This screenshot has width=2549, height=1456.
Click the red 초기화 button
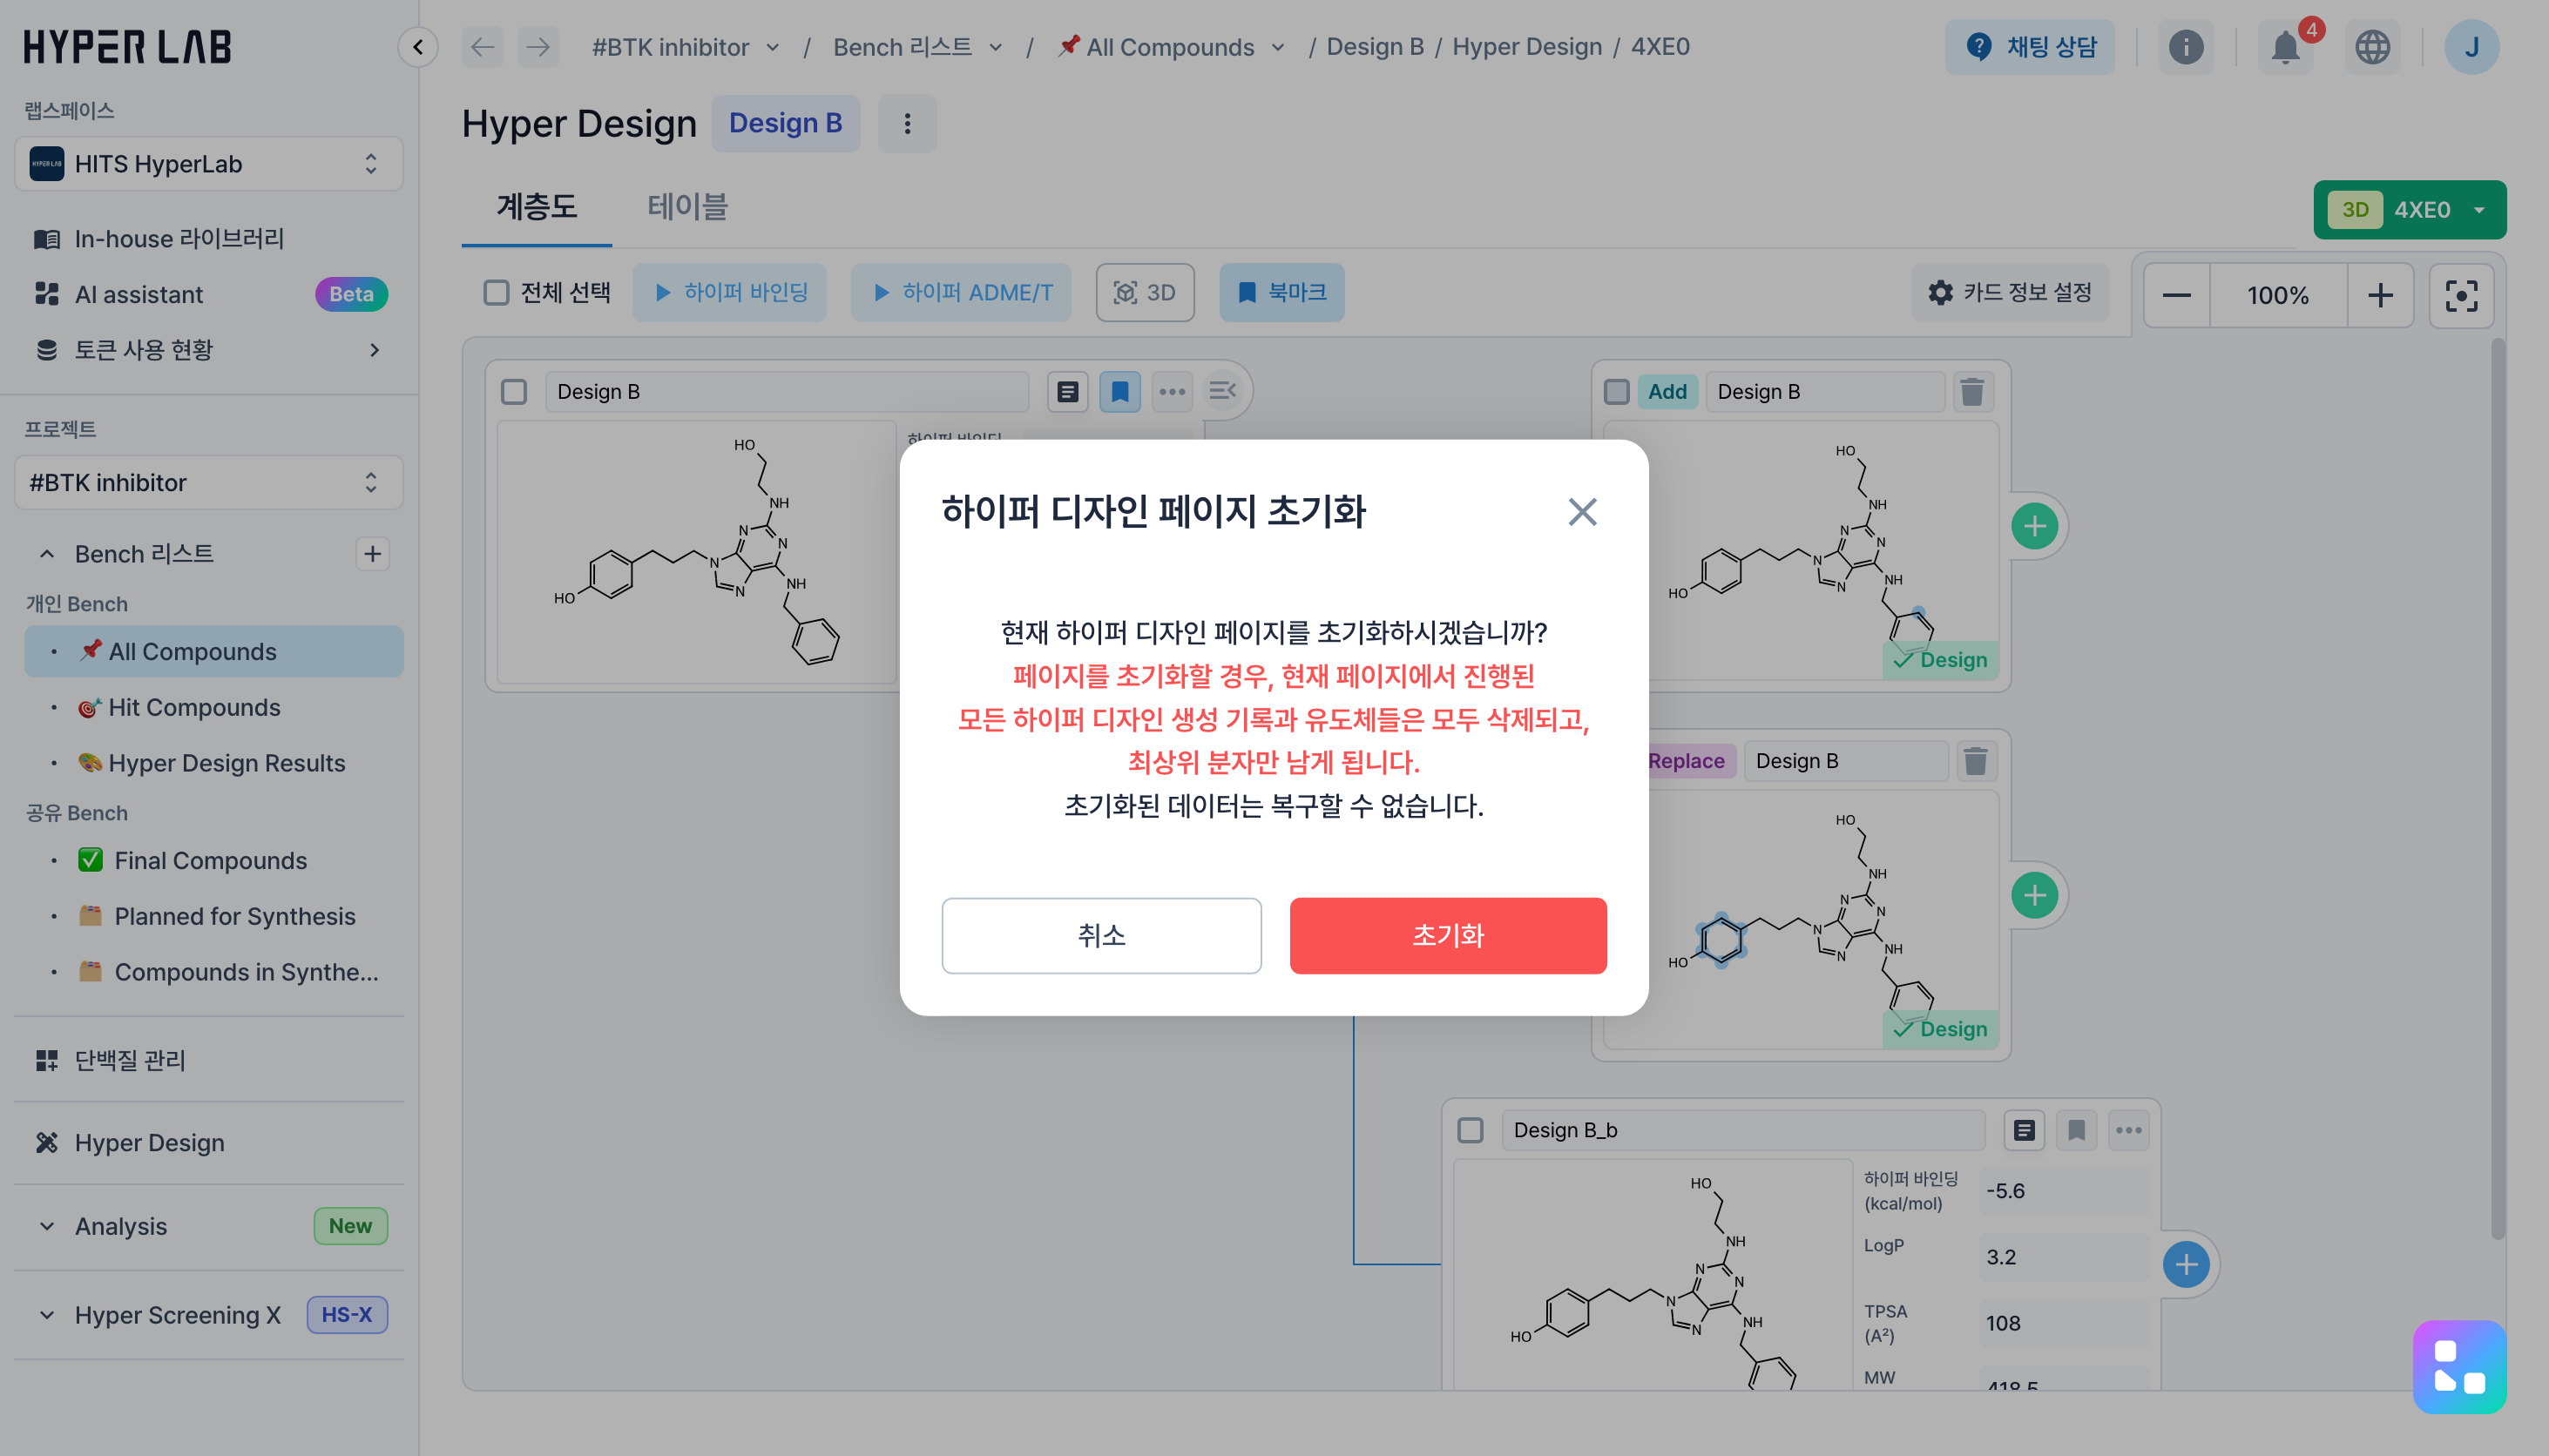1447,935
